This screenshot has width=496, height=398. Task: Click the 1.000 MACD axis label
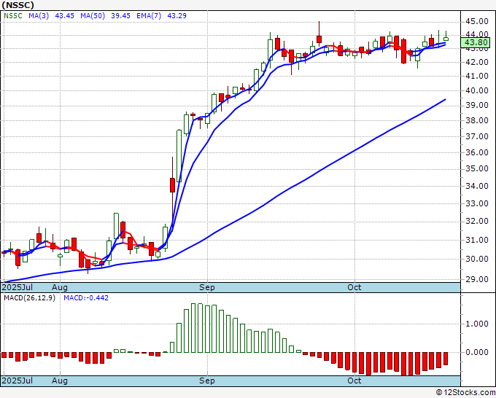click(477, 324)
